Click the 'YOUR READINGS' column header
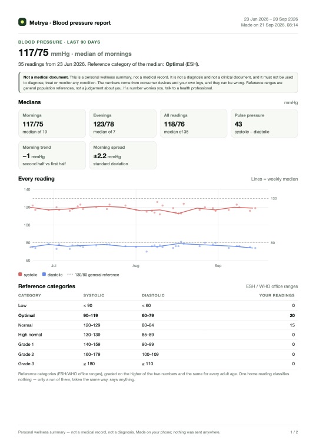The image size is (316, 447). 277,295
